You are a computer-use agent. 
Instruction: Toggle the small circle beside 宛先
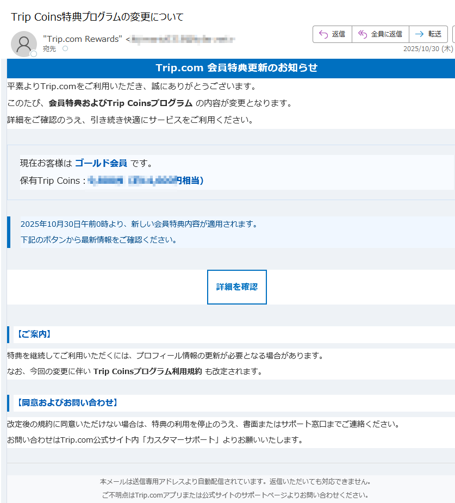(65, 48)
